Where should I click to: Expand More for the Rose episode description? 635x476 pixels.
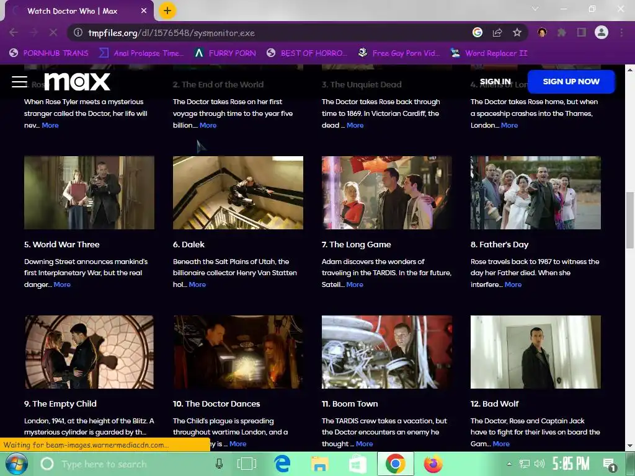click(50, 125)
